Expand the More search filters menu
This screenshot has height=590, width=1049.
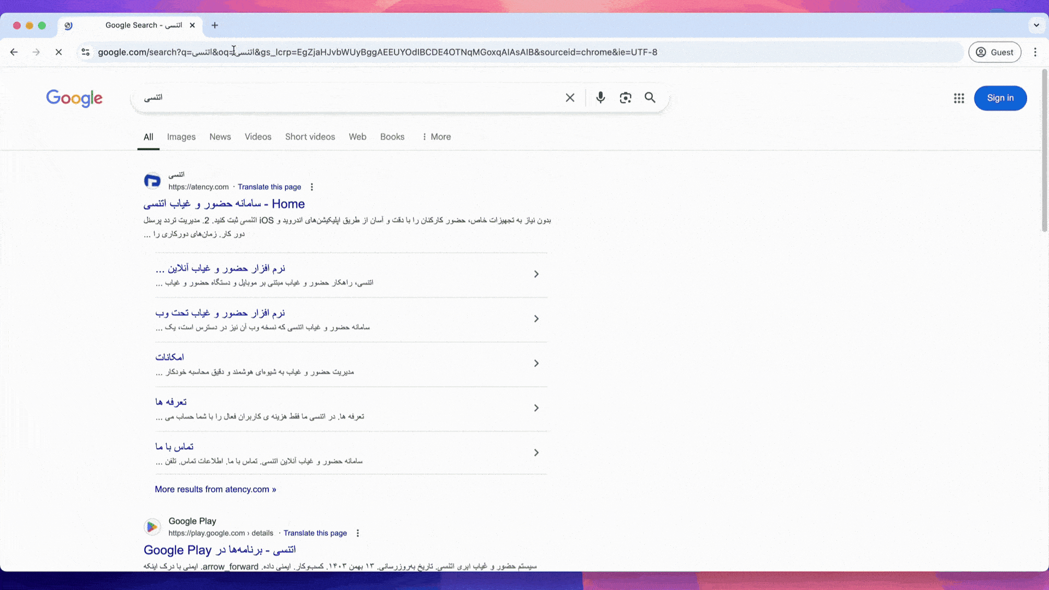click(437, 137)
